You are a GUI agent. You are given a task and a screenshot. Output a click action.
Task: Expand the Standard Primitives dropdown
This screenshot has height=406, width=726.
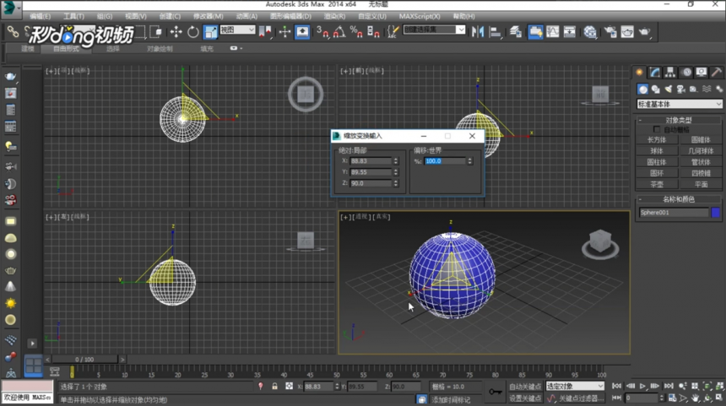pyautogui.click(x=680, y=104)
